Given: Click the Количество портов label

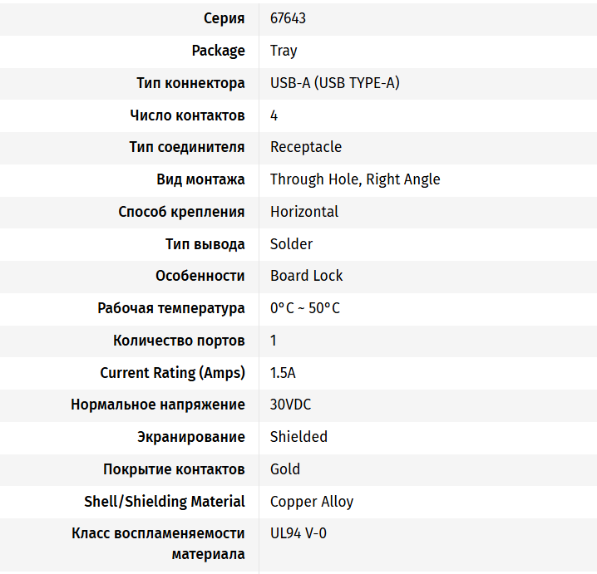Looking at the screenshot, I should pos(179,341).
